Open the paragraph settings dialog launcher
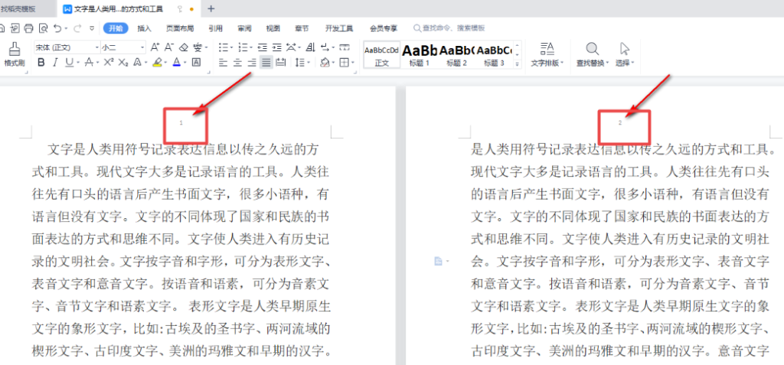This screenshot has height=365, width=784. pos(355,73)
